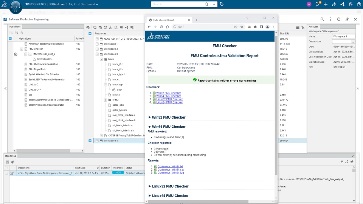This screenshot has height=204, width=363.
Task: Go to browser home page
Action: pos(167,27)
